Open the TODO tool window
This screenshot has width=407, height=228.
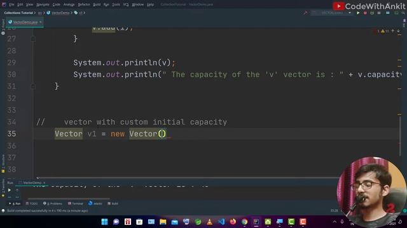(x=32, y=204)
